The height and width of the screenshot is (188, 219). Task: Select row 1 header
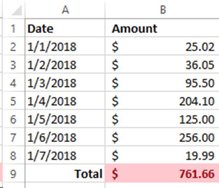click(x=14, y=28)
